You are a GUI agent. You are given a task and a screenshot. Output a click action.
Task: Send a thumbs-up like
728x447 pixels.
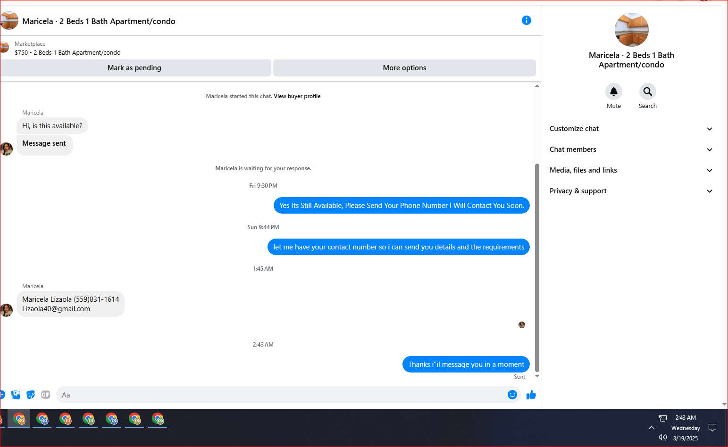coord(531,395)
